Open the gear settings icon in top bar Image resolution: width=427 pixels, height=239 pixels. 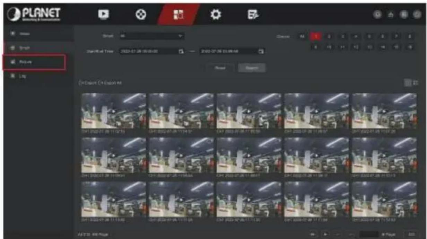click(216, 14)
